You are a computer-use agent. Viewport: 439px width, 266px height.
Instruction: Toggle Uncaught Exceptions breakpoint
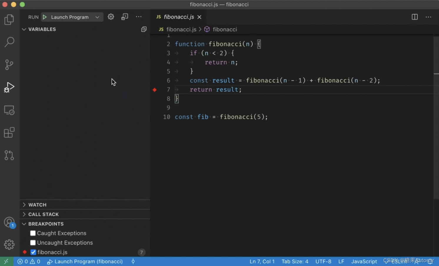33,243
